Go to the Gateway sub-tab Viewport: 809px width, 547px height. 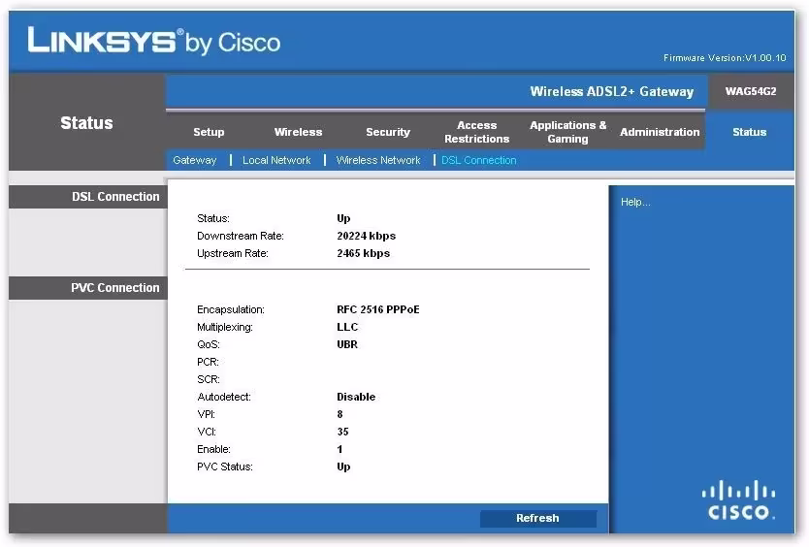pos(195,160)
